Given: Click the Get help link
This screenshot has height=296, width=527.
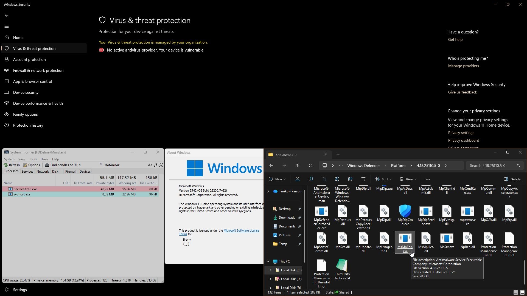Looking at the screenshot, I should pos(455,39).
